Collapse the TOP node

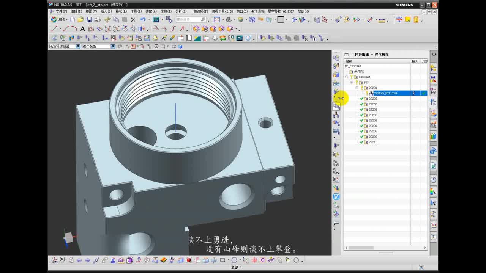point(352,82)
